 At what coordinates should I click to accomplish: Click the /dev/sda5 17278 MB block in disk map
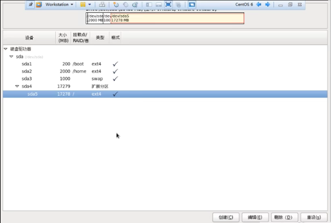(x=177, y=18)
